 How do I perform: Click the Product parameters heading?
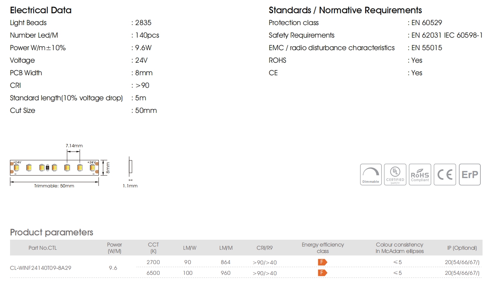coord(52,232)
